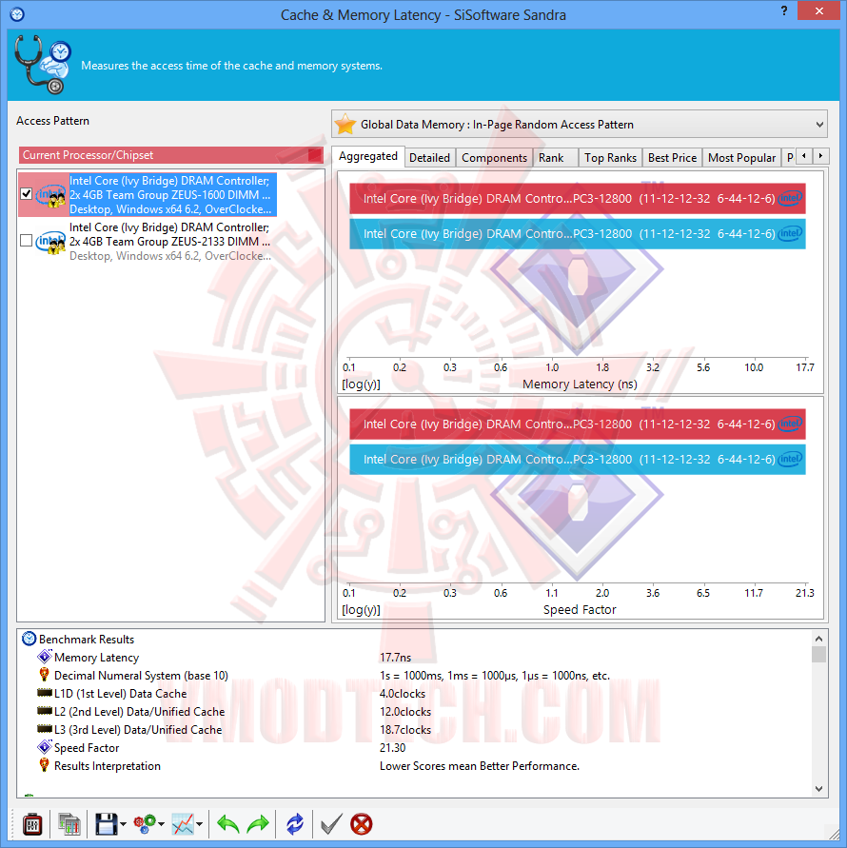Switch to the Aggregated tab
This screenshot has height=848, width=847.
(367, 156)
